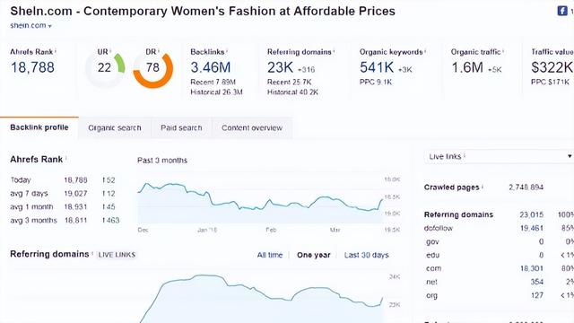574x323 pixels.
Task: Select Last 30 days range
Action: click(x=367, y=255)
